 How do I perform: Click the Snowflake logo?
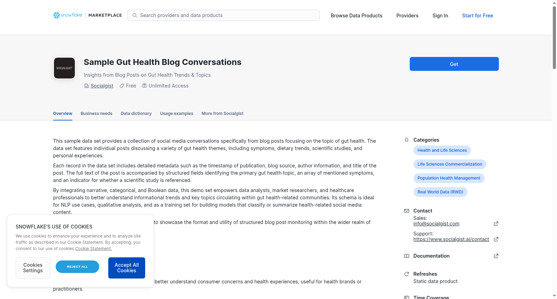68,15
